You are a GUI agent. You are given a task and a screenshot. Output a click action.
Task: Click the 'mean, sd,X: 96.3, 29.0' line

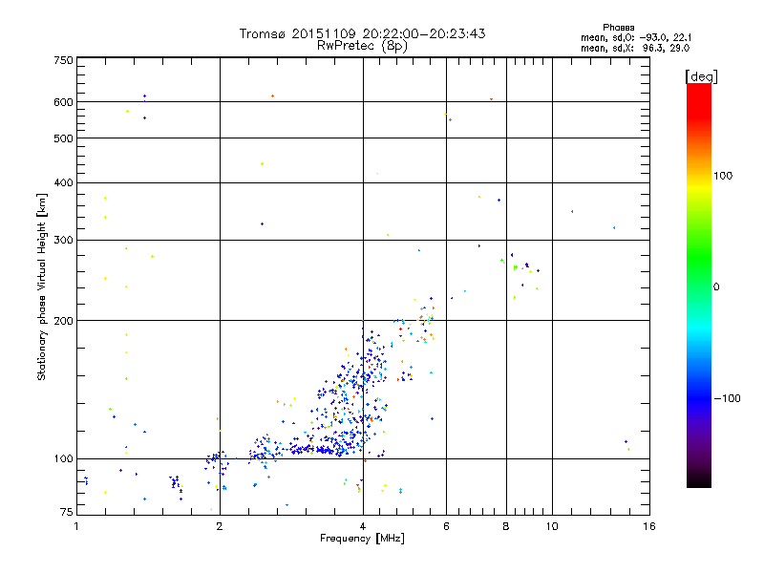click(x=635, y=48)
